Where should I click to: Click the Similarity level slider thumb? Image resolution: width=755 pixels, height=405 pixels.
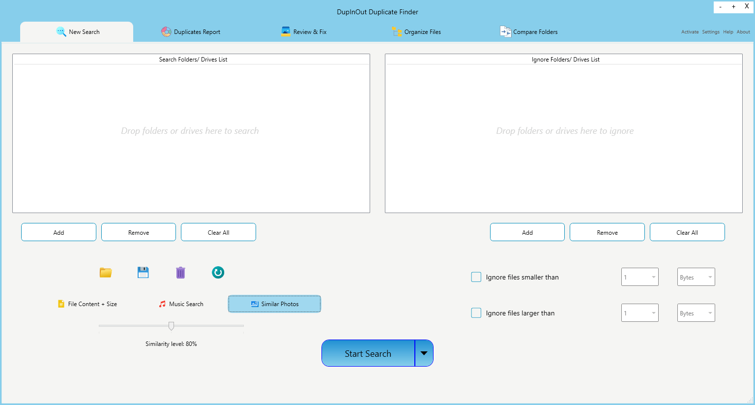(171, 326)
